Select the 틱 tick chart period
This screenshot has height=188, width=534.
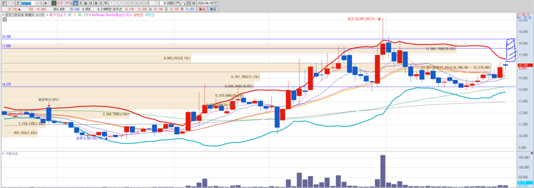pos(105,3)
